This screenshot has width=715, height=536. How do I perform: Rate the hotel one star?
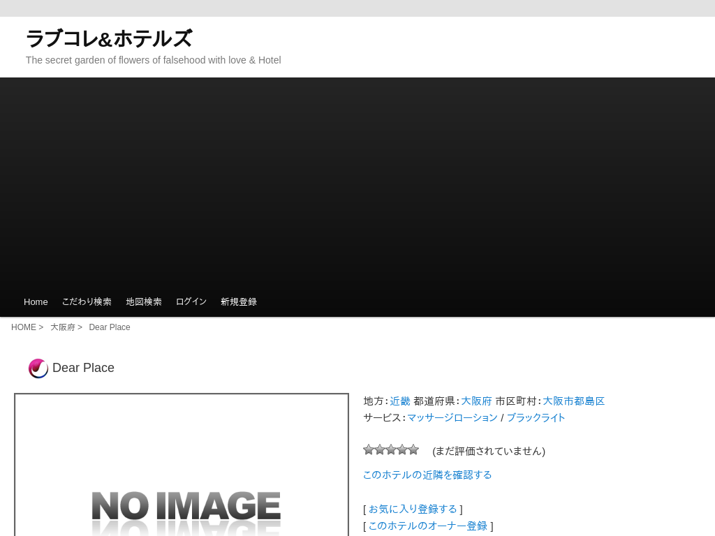tap(369, 450)
